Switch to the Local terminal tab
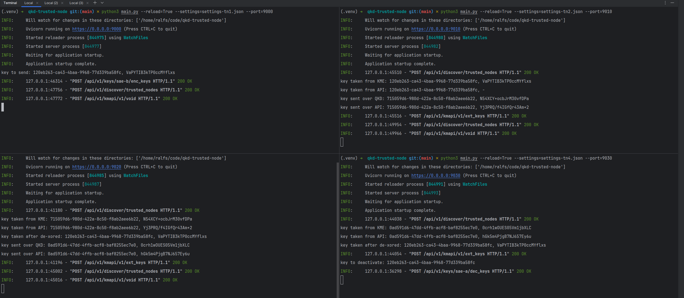 click(29, 3)
